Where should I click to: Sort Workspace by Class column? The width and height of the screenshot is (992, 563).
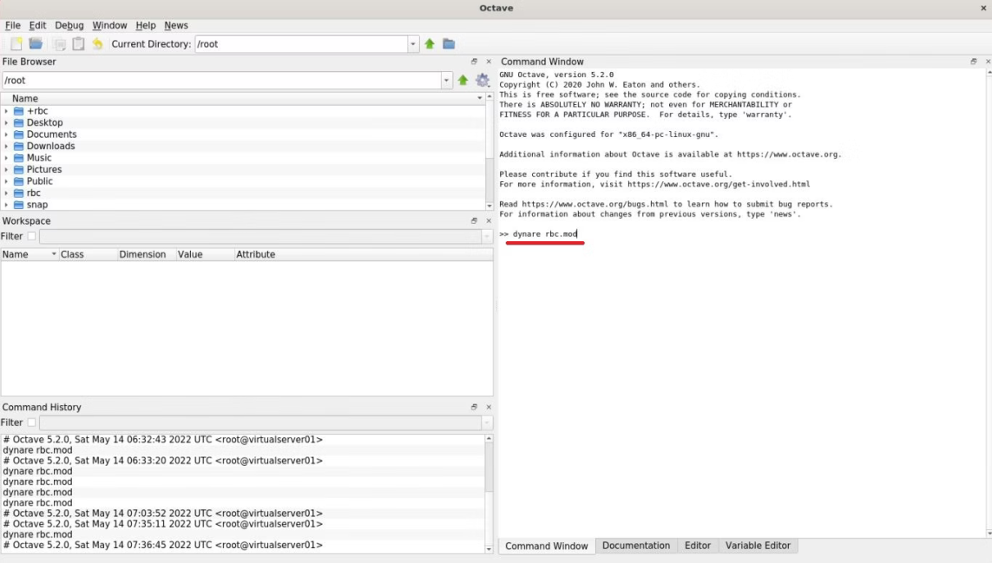click(x=88, y=254)
